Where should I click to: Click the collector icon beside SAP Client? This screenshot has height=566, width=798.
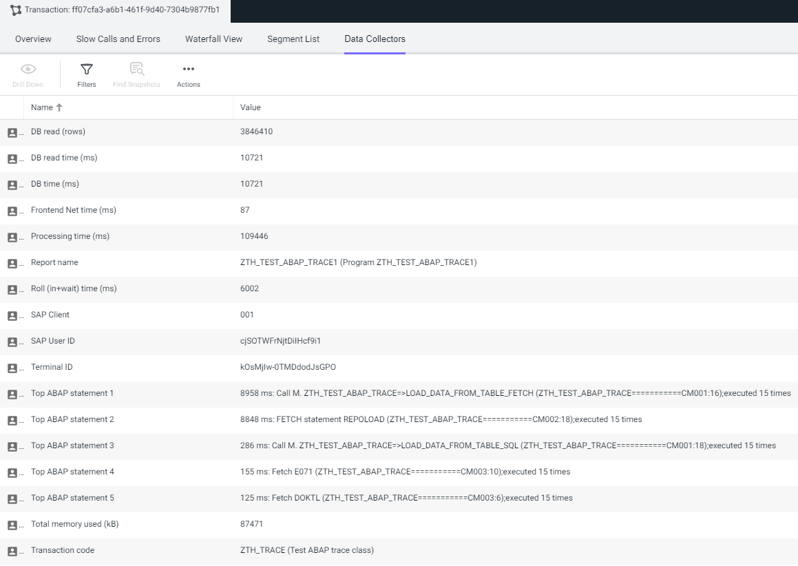[x=12, y=316]
